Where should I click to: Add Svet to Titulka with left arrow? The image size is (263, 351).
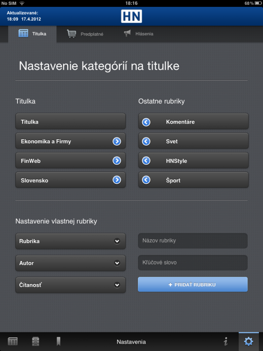146,141
